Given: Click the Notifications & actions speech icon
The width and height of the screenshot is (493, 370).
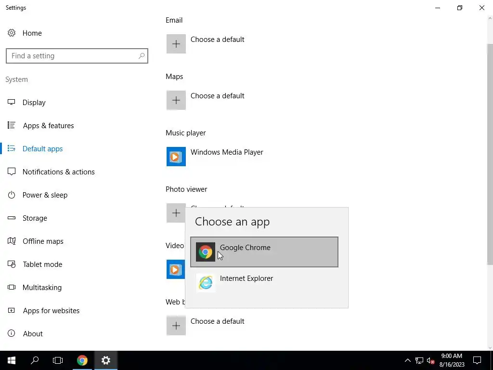Looking at the screenshot, I should tap(12, 172).
